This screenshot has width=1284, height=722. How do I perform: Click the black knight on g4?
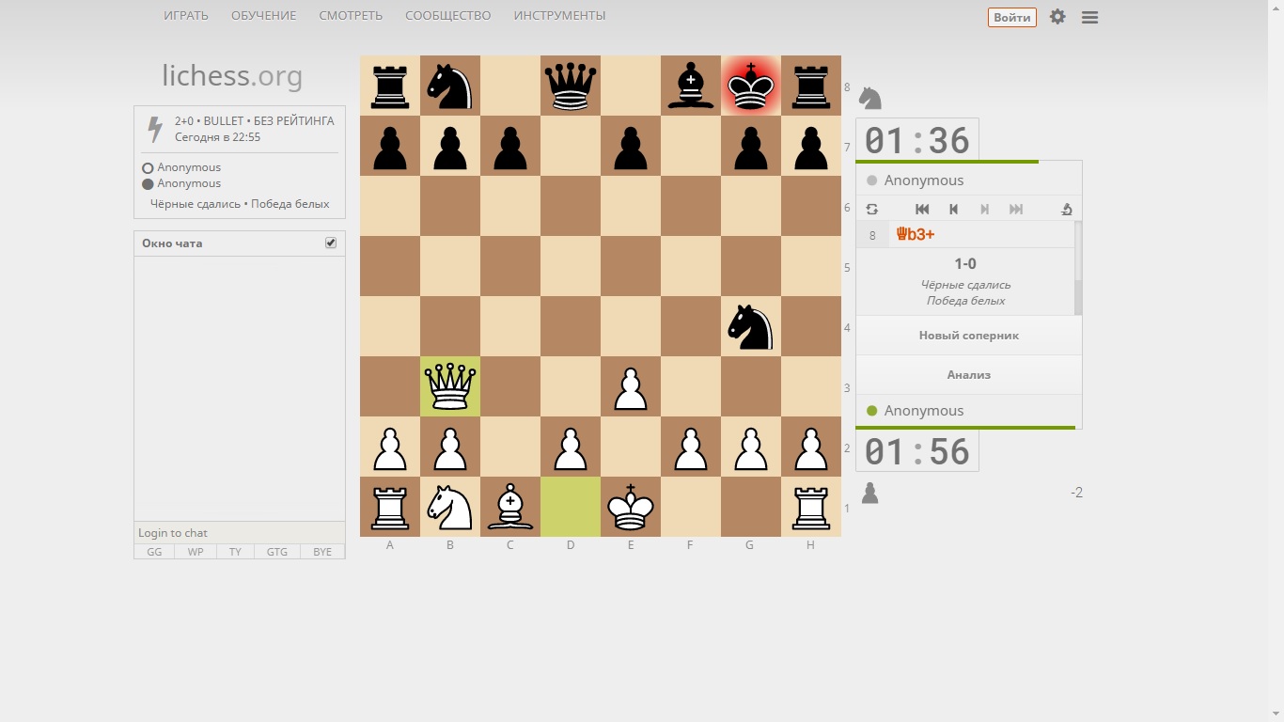[x=751, y=326]
